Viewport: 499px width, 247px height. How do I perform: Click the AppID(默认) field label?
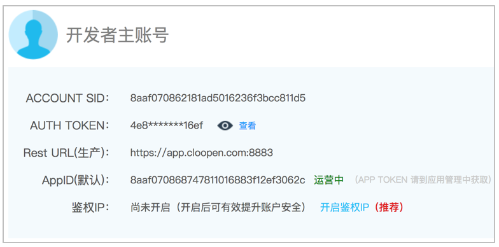click(76, 181)
